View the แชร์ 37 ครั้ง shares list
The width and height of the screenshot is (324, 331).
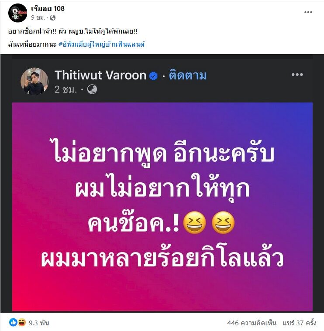[x=300, y=323]
